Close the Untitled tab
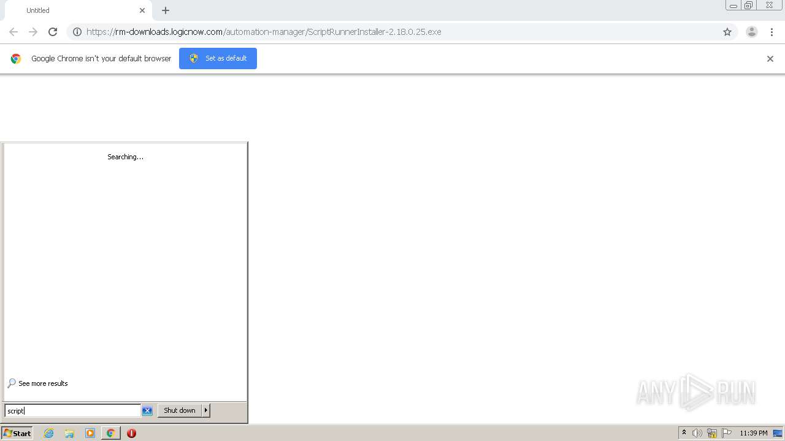 point(142,10)
